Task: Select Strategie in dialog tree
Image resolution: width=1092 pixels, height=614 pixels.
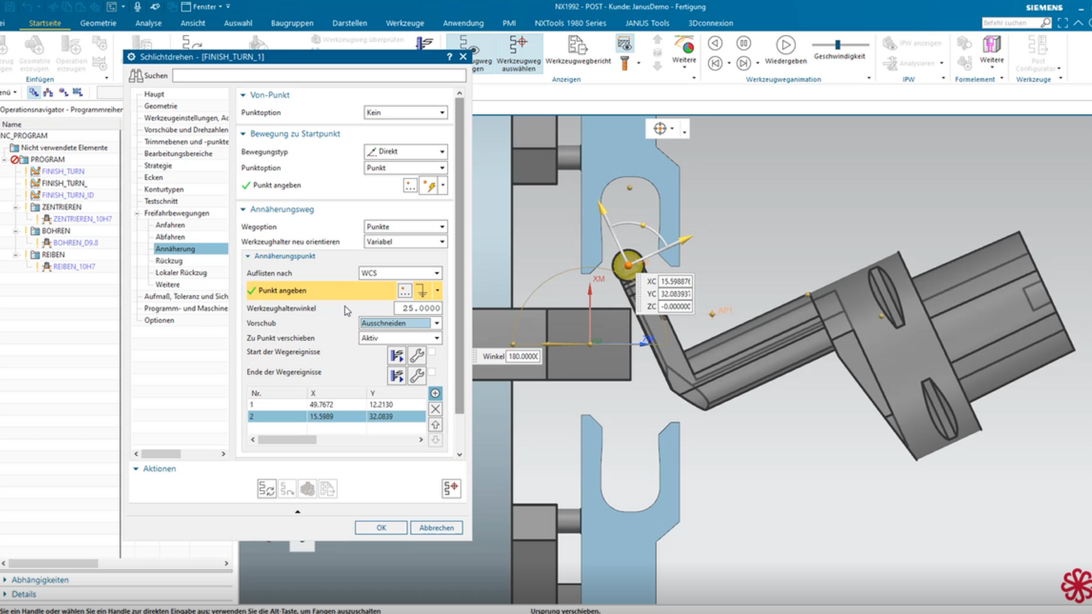Action: 158,165
